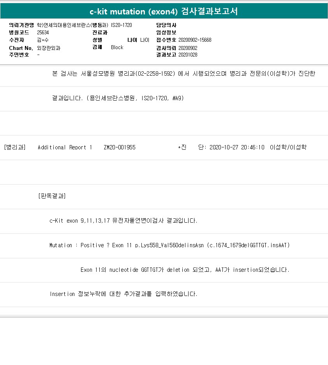Click the '검체' label
Viewport: 328px width, 365px height.
click(x=97, y=47)
